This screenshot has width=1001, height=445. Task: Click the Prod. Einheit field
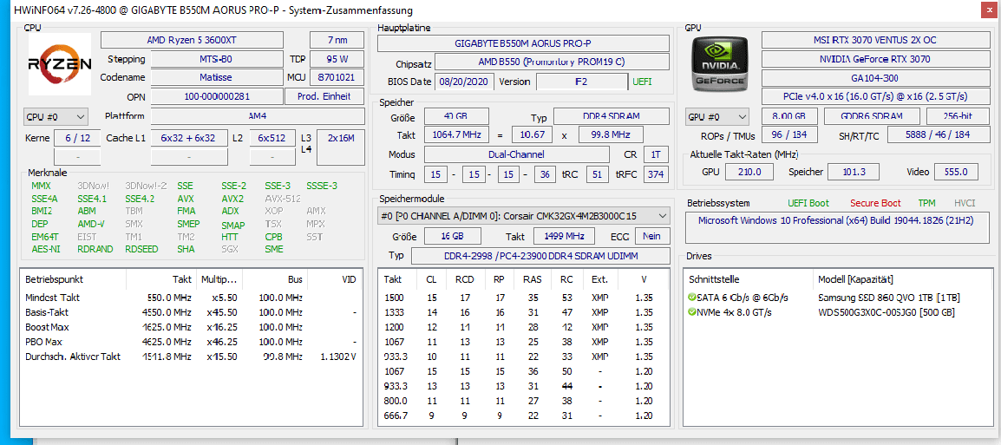[325, 96]
